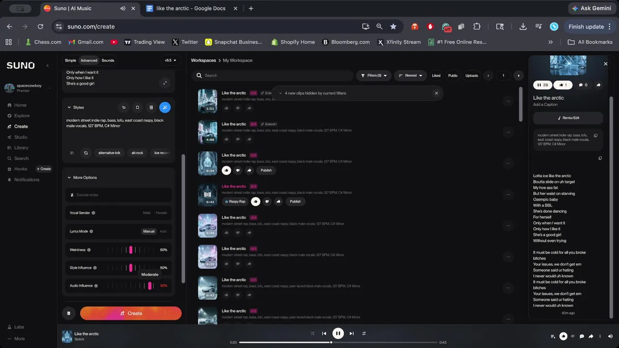Toggle the Liked filter
This screenshot has width=619, height=348.
point(436,75)
